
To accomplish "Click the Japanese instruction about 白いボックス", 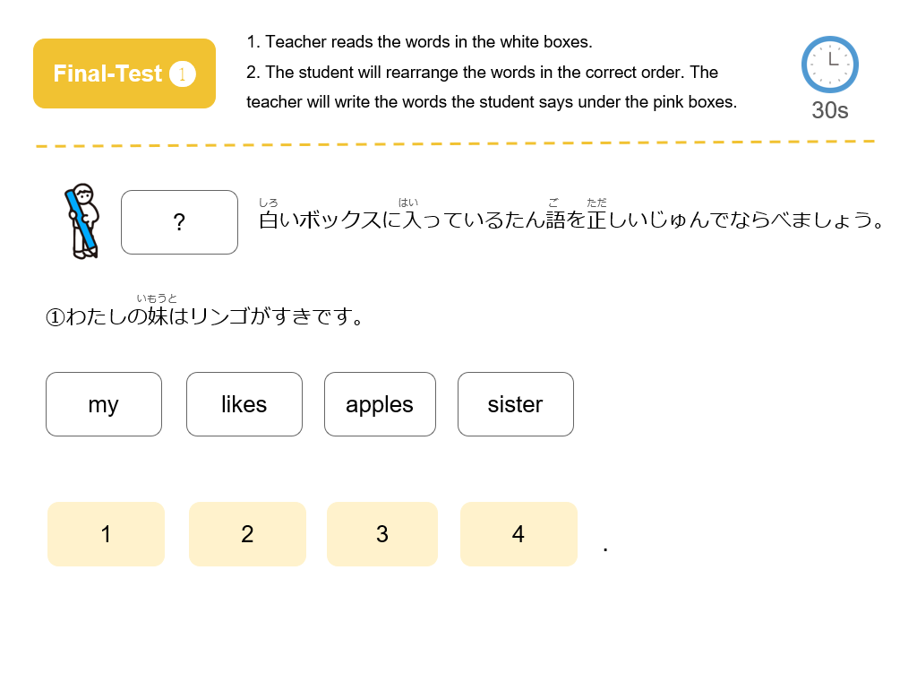I will 570,220.
